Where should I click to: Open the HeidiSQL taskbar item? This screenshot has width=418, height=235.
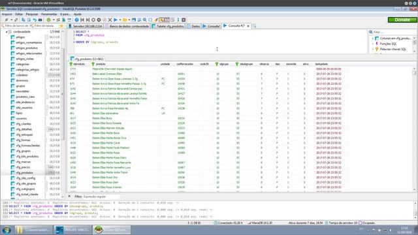(x=112, y=230)
